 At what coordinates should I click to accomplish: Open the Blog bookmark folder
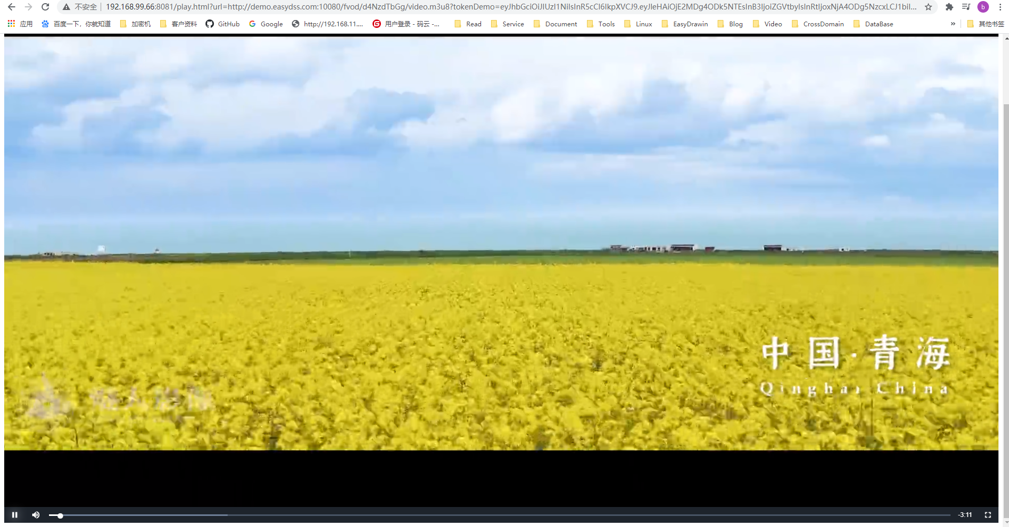point(730,24)
